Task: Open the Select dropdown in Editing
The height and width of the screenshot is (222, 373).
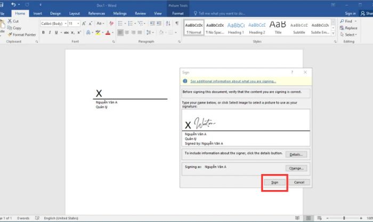Action: (x=348, y=35)
